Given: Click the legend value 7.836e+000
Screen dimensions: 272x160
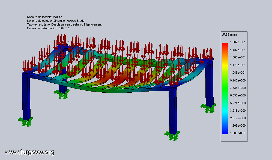Looking at the screenshot, I should [x=238, y=88].
